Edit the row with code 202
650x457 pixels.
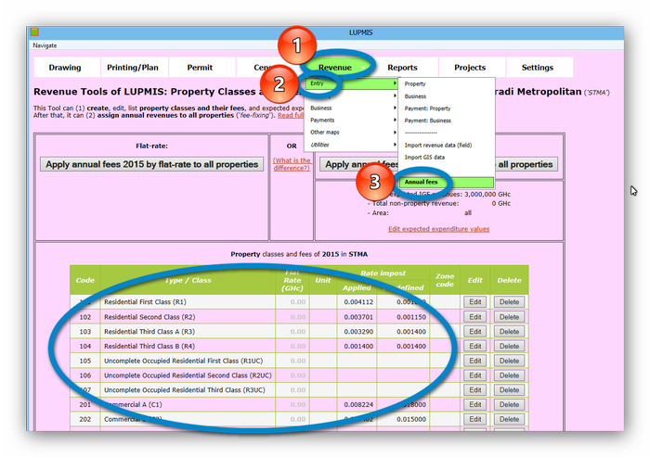tap(475, 419)
